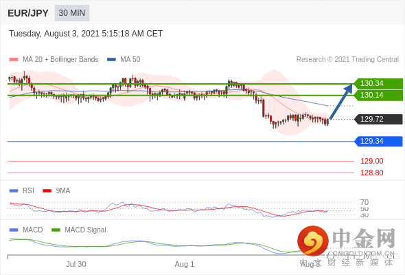Click the Aug 1 time axis label
Viewport: 405px width, 275px height.
185,264
